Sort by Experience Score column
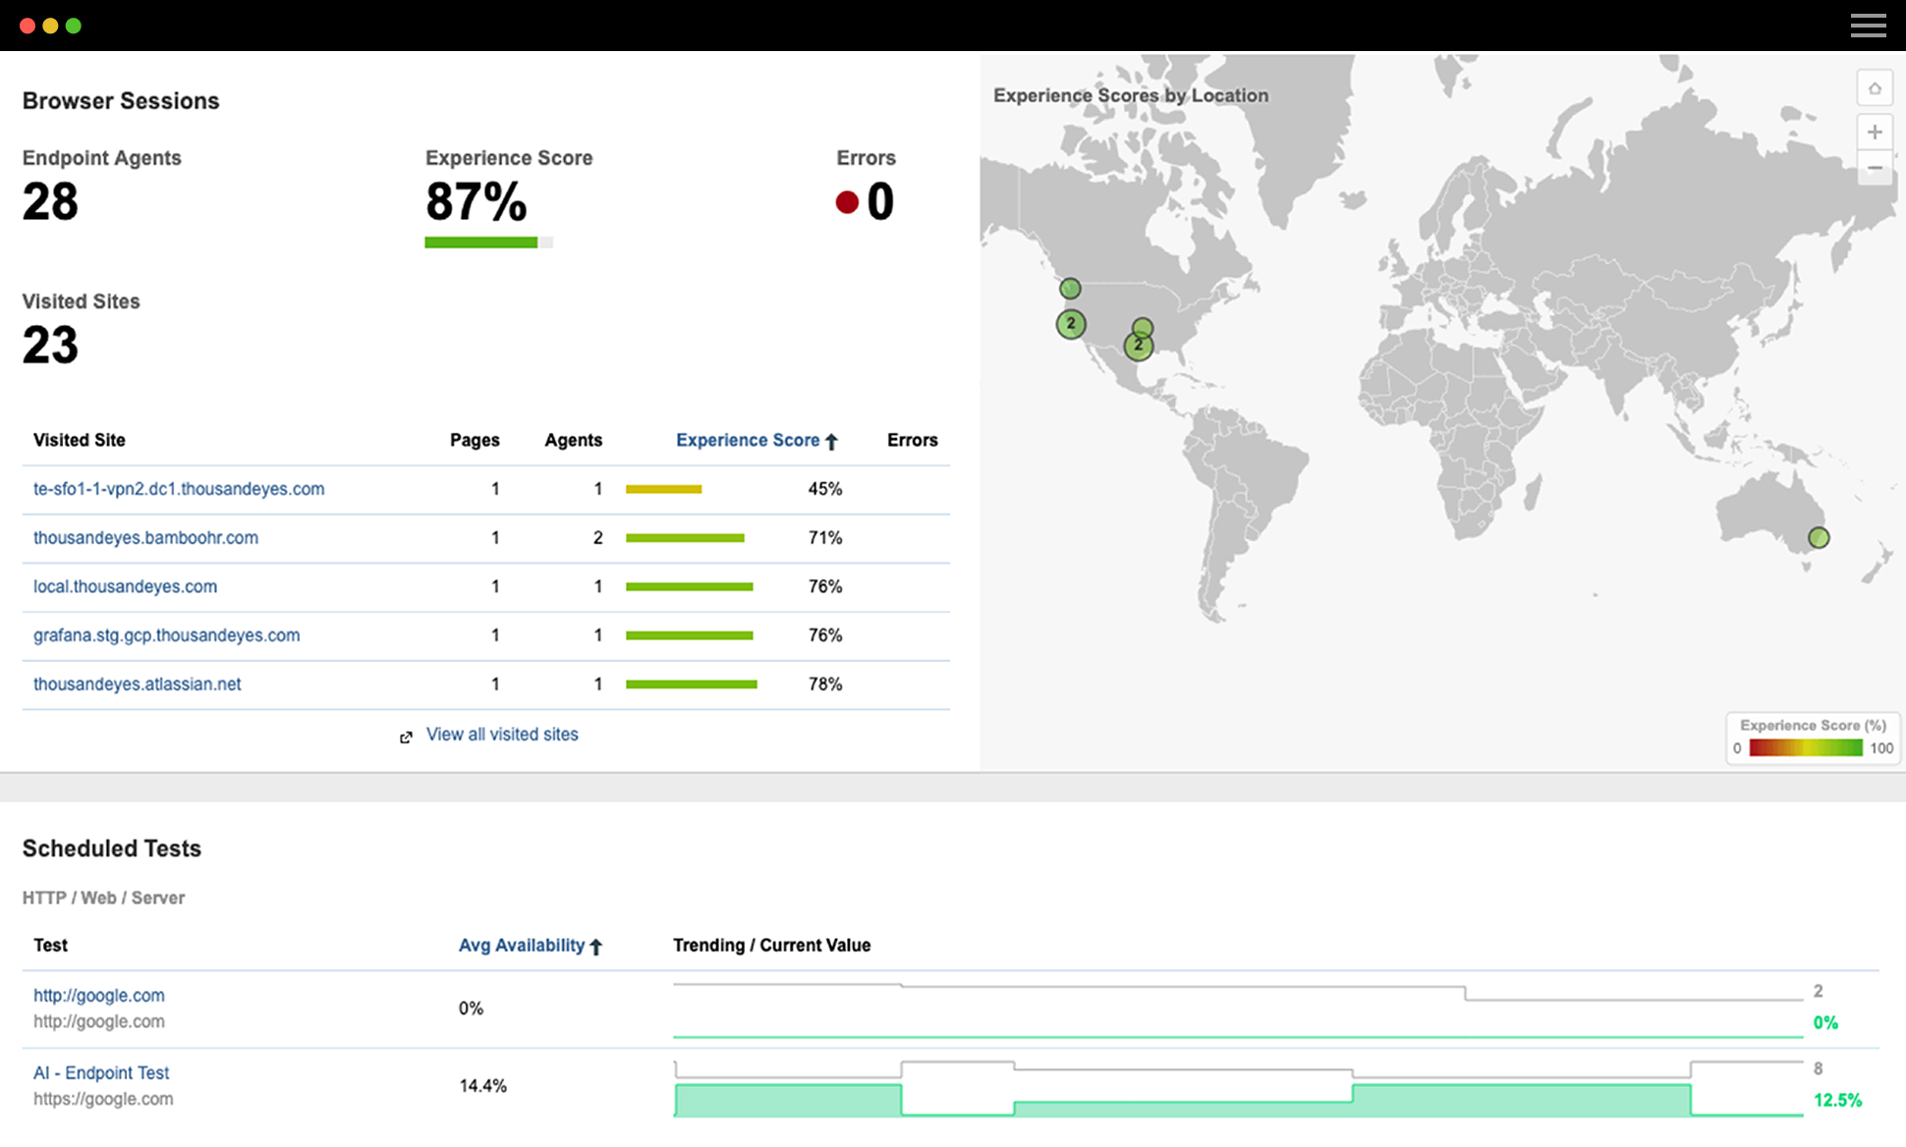 (747, 440)
